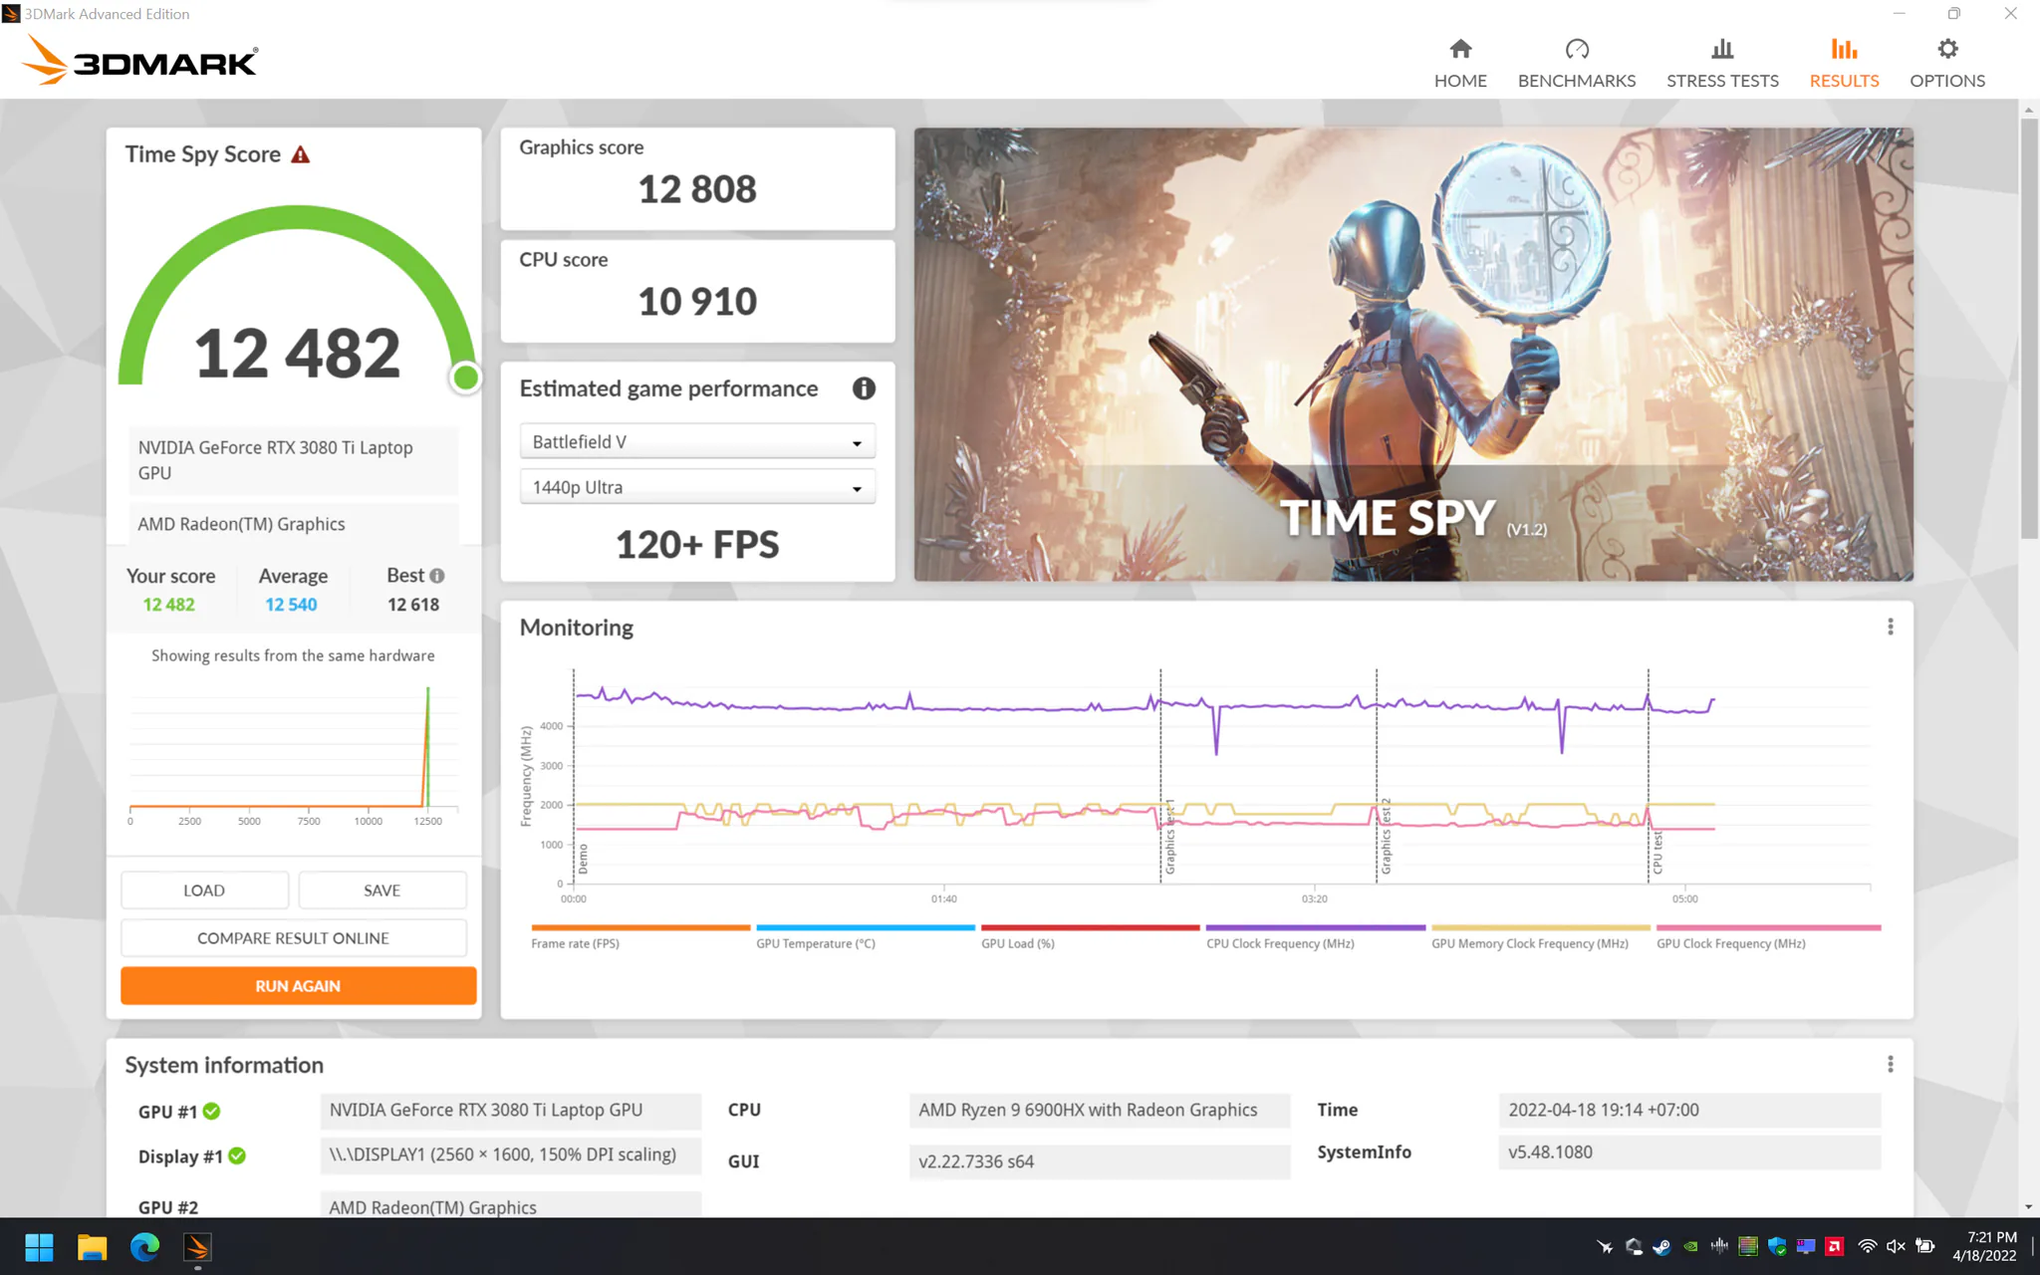Click the green score gauge end knob
Image resolution: width=2040 pixels, height=1275 pixels.
pos(465,378)
